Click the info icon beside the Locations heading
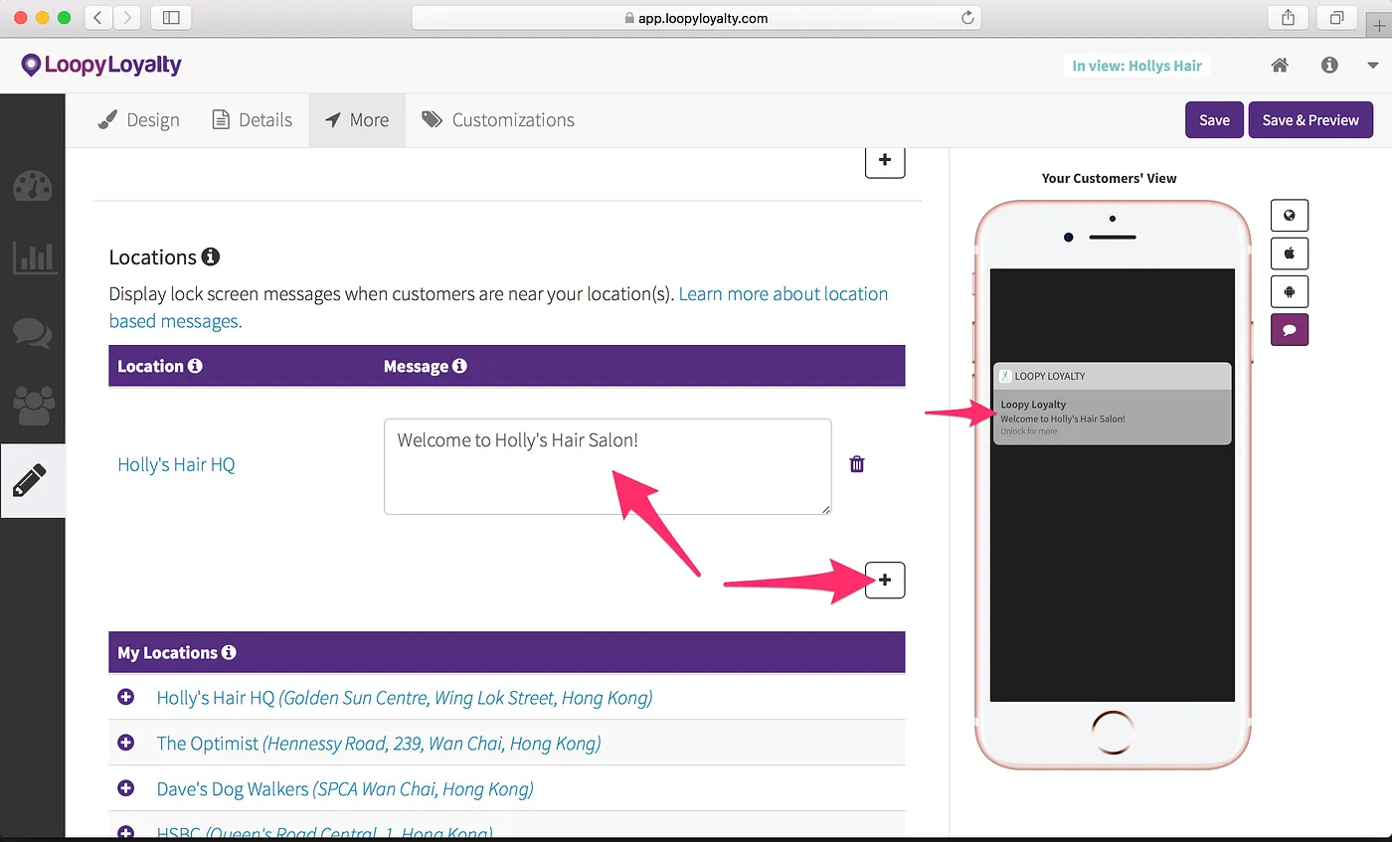The width and height of the screenshot is (1392, 842). pyautogui.click(x=210, y=257)
